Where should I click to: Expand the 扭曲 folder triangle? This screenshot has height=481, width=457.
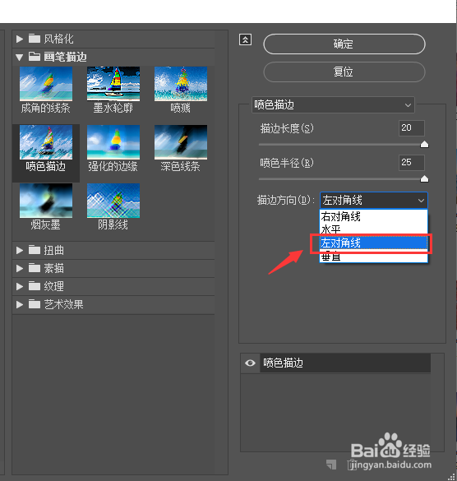[20, 250]
